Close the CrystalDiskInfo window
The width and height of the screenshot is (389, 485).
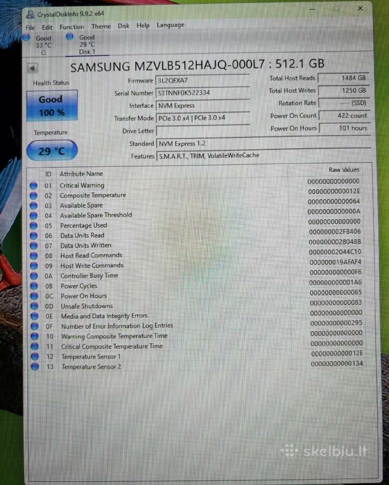(360, 8)
